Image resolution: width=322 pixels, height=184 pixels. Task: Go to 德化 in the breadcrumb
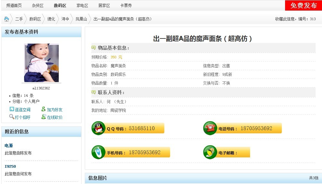[51, 19]
